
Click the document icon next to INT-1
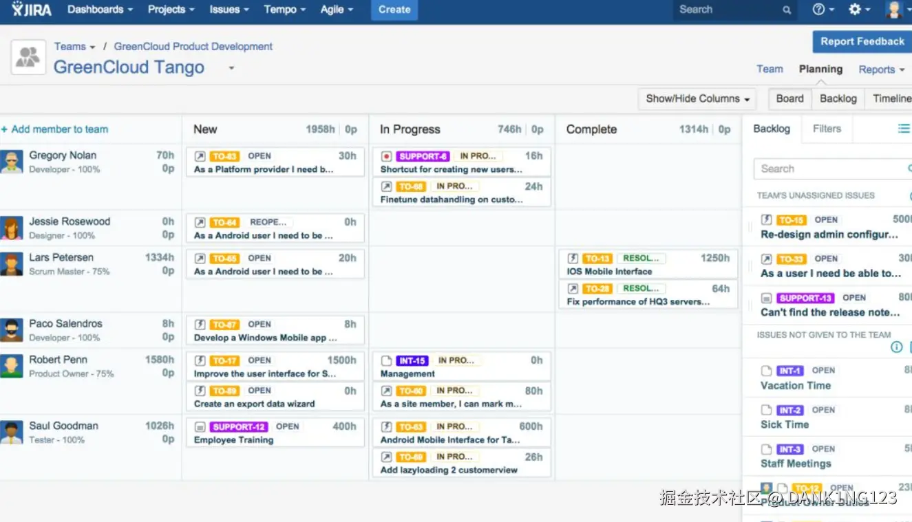tap(766, 371)
